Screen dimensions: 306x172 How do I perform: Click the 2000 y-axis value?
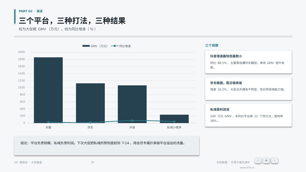(x=21, y=52)
